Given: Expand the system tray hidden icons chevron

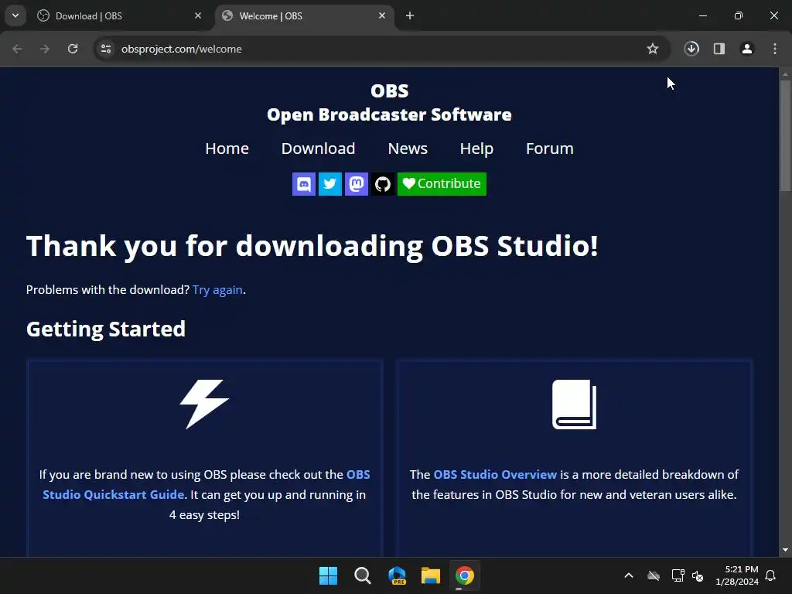Looking at the screenshot, I should [629, 575].
